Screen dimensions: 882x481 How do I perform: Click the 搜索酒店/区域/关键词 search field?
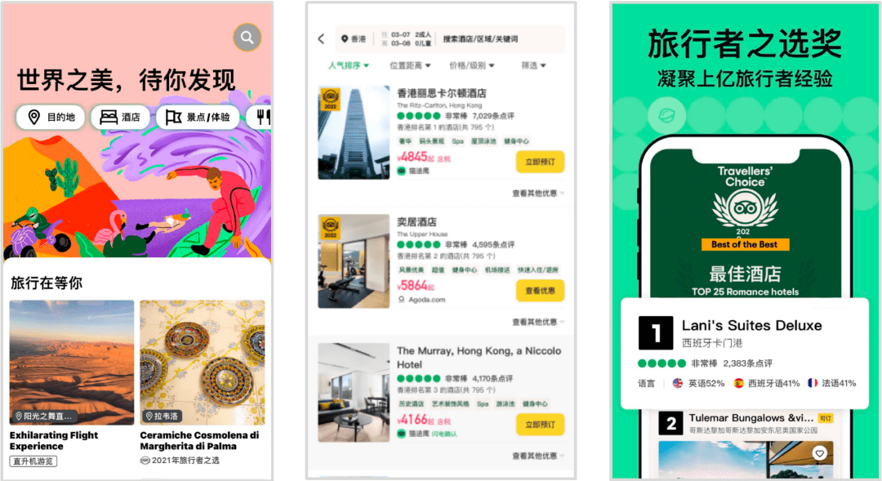pos(480,39)
